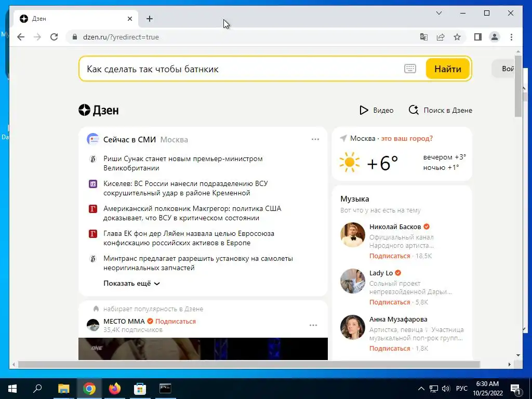View site info via the padlock icon
This screenshot has height=399, width=532.
(x=75, y=37)
